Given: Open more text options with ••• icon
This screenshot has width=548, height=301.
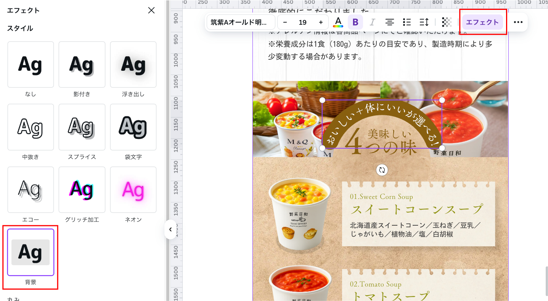Looking at the screenshot, I should tap(518, 22).
